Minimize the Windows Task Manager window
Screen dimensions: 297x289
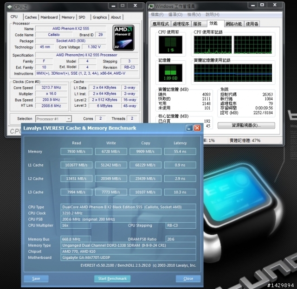tap(253, 5)
